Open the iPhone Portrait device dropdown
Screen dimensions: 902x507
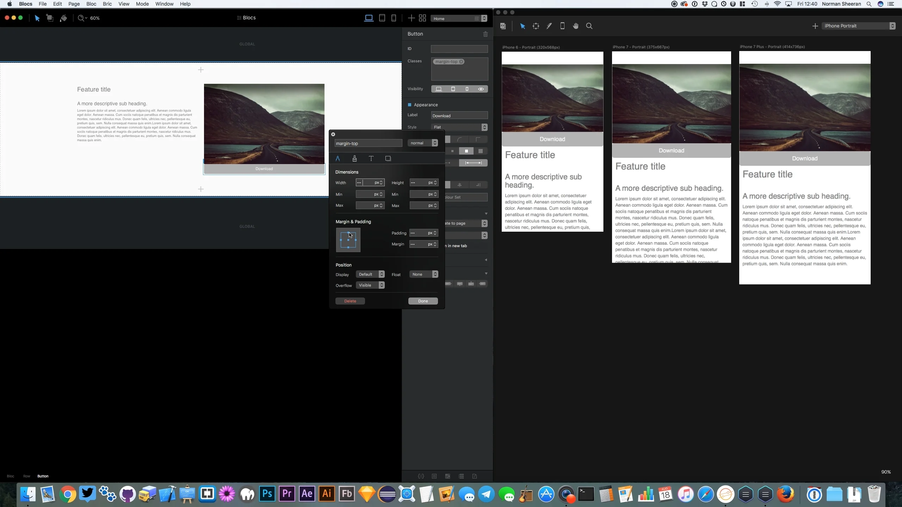[x=858, y=26]
